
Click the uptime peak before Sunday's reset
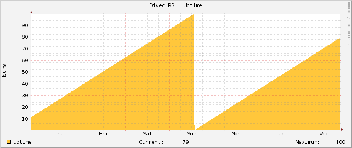click(193, 15)
